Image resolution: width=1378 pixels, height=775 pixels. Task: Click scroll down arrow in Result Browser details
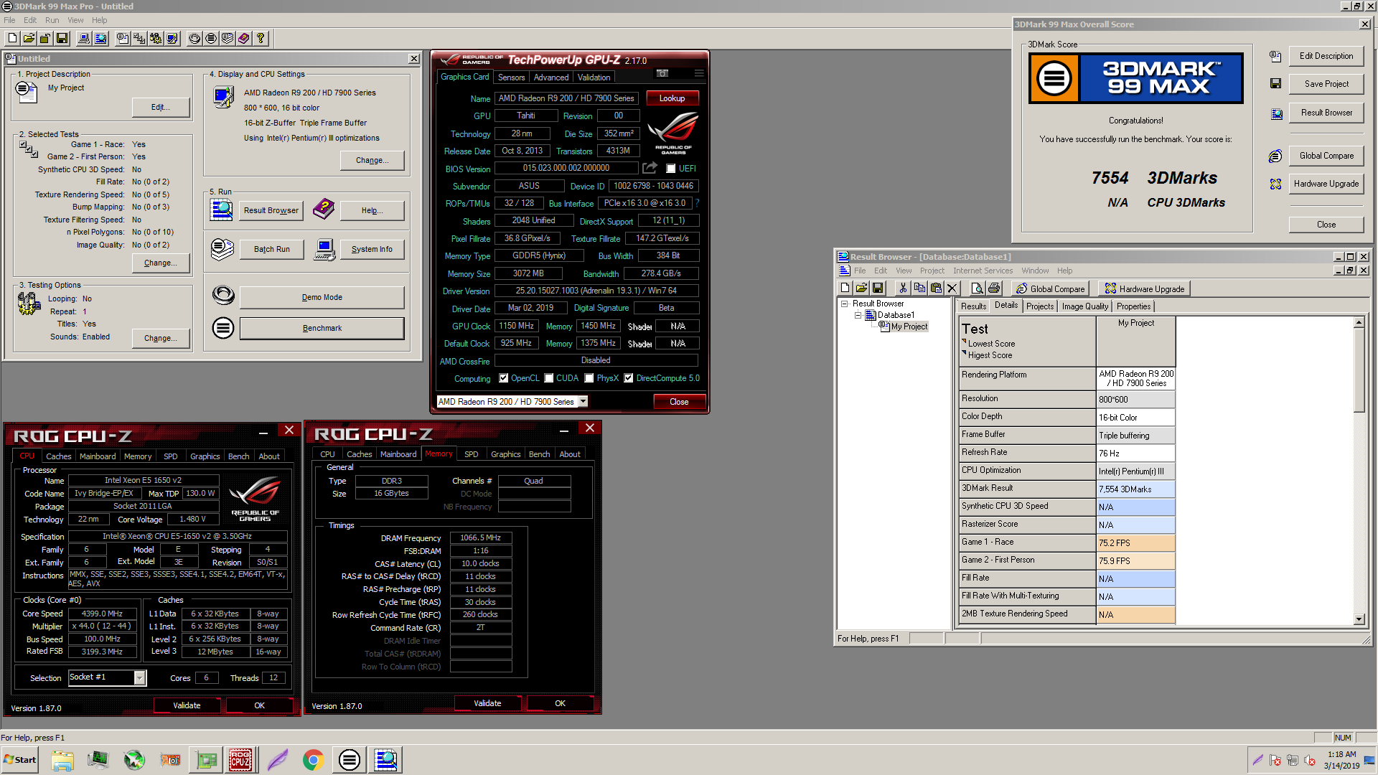point(1359,619)
